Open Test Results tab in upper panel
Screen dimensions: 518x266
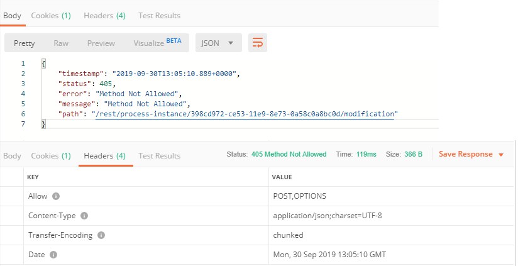[159, 16]
